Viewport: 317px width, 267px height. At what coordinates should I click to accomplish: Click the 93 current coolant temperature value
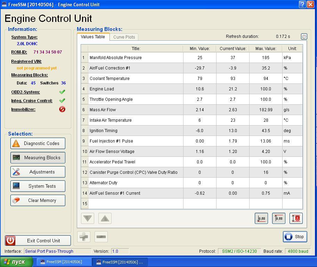233,79
